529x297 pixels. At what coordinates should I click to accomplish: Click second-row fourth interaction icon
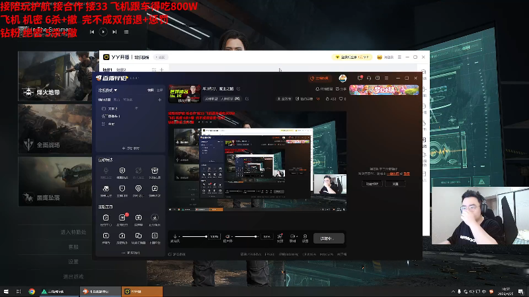[155, 190]
